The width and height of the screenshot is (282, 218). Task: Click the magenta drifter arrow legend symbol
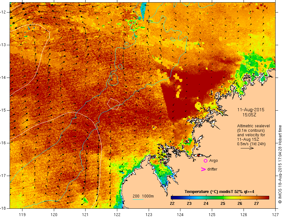[203, 169]
